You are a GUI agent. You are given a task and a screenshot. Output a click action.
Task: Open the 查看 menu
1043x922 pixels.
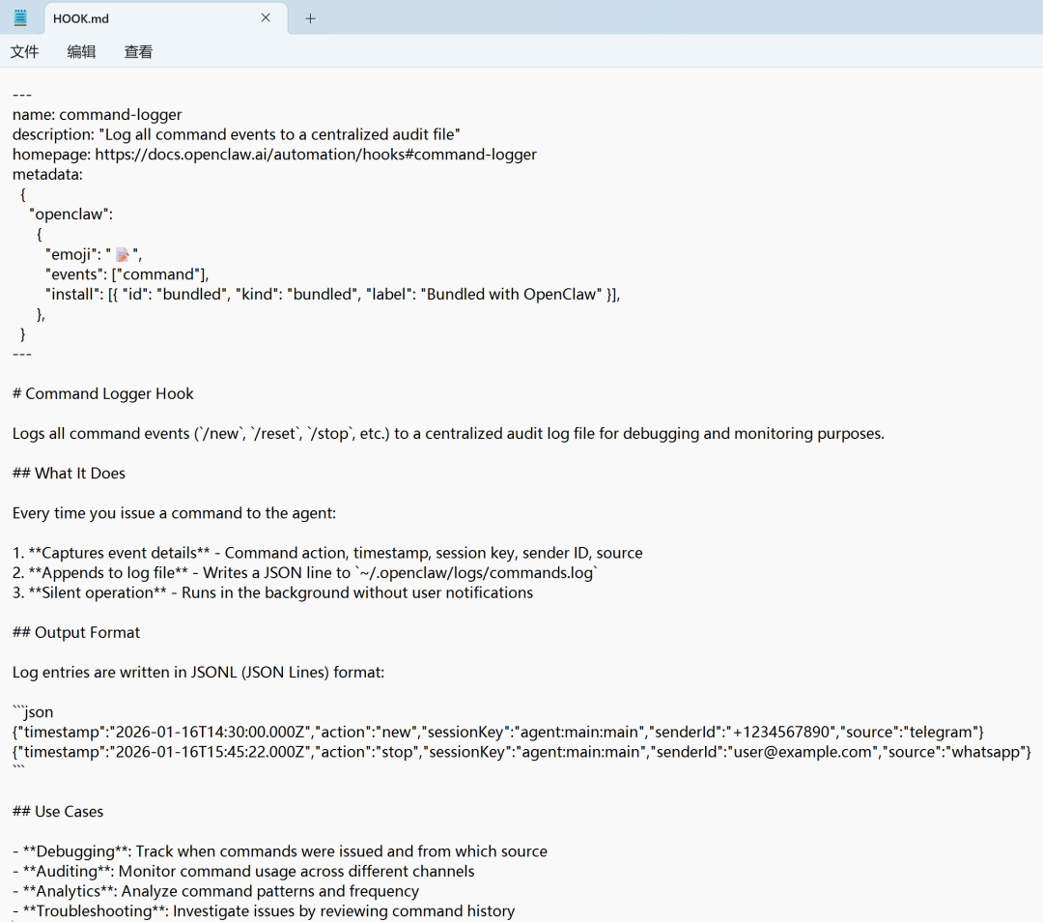click(138, 52)
